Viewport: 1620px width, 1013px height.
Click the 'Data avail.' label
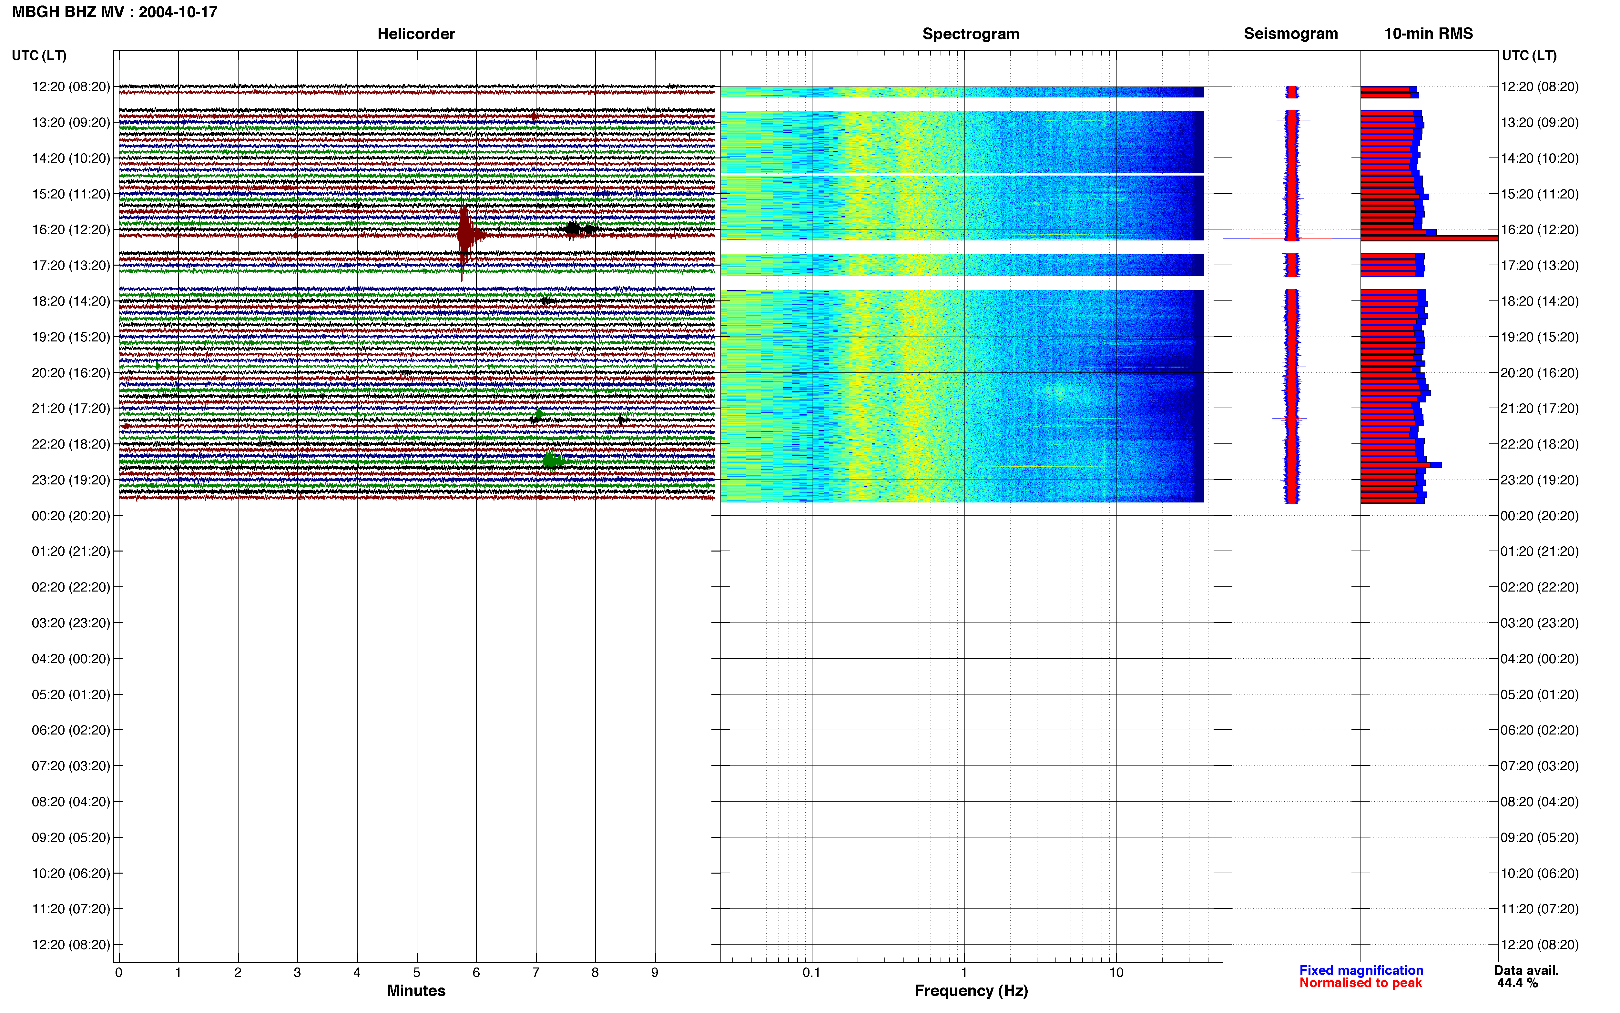1526,970
